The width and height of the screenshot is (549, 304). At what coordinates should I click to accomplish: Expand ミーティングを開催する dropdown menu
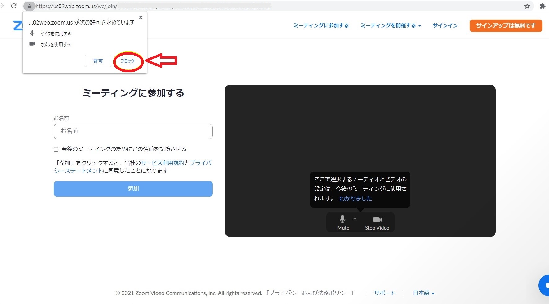(x=391, y=25)
